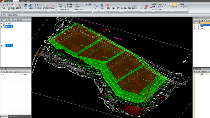The height and width of the screenshot is (118, 210).
Task: Click the オフセット button under スナップ
Action: (174, 7)
